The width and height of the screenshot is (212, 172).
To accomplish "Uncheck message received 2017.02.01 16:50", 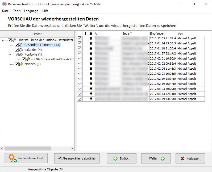I will [x=80, y=58].
